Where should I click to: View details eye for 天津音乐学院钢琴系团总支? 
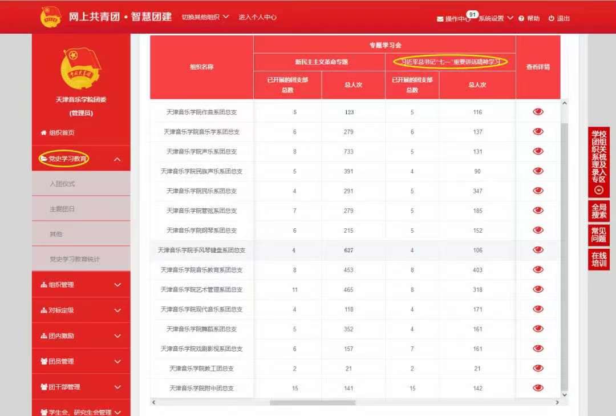click(x=538, y=230)
